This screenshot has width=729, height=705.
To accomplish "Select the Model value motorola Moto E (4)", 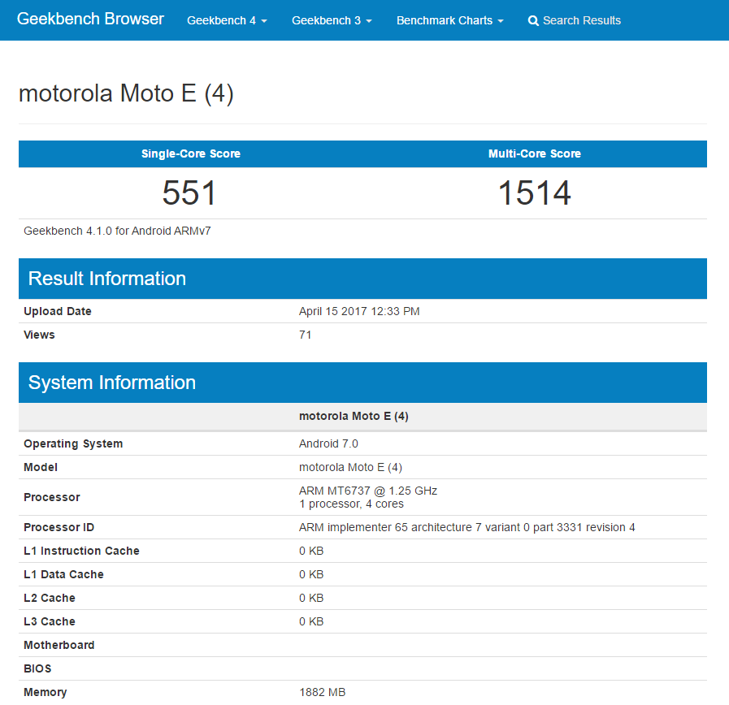I will click(x=350, y=468).
